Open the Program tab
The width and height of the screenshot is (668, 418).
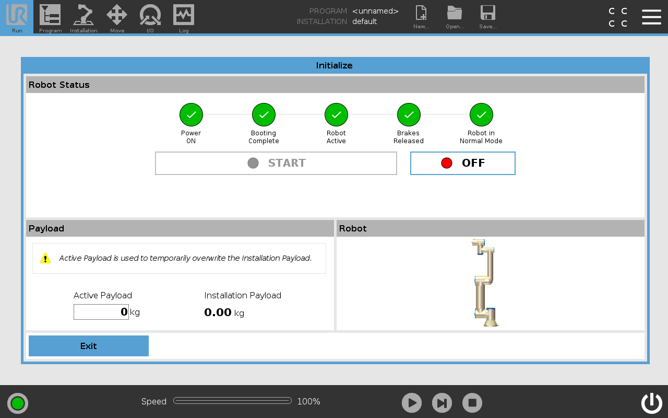[50, 17]
